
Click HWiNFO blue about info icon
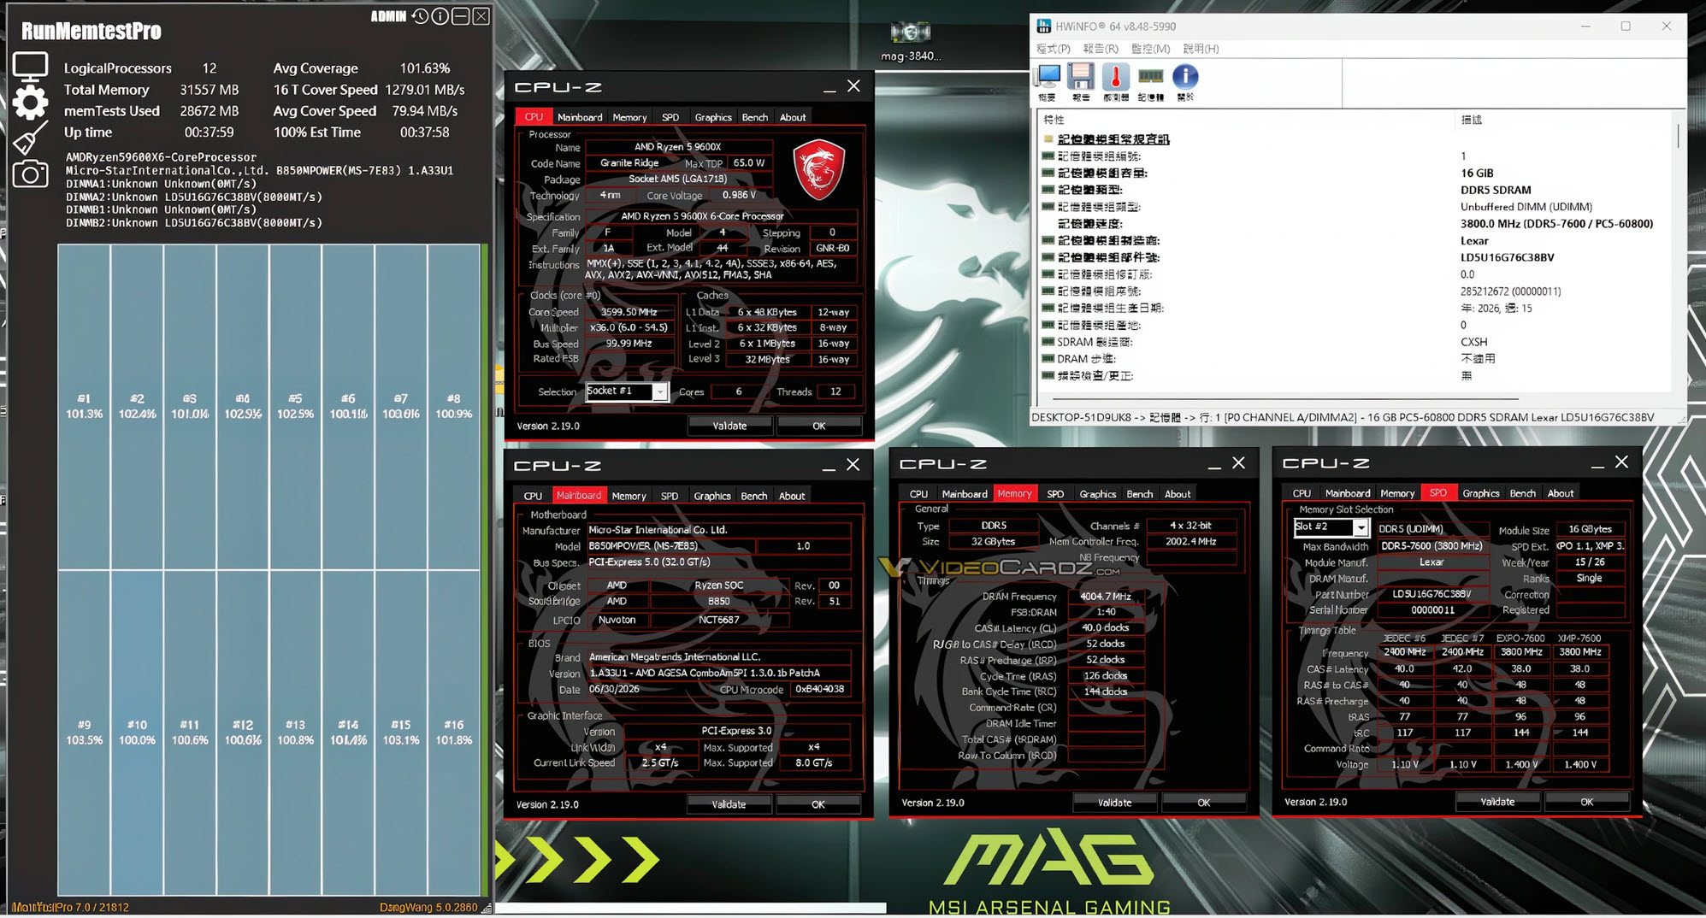coord(1185,77)
